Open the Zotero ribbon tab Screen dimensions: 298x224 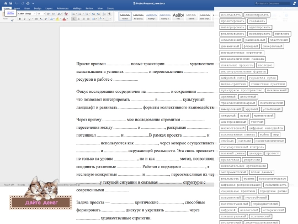pos(110,8)
